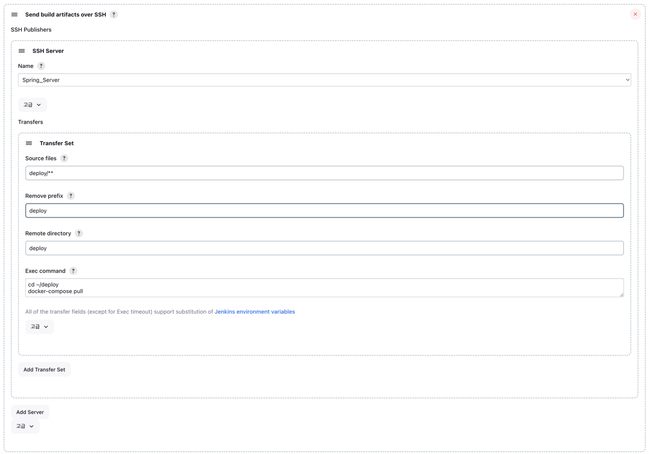Expand the 고급 options under SSH Server name
This screenshot has width=649, height=454.
click(x=32, y=105)
